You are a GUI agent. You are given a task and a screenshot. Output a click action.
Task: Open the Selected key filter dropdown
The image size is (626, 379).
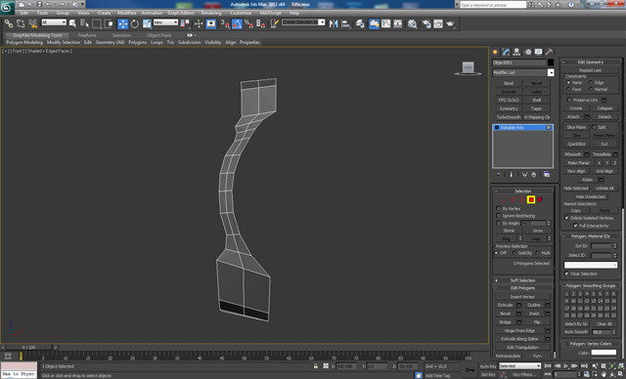(x=519, y=366)
